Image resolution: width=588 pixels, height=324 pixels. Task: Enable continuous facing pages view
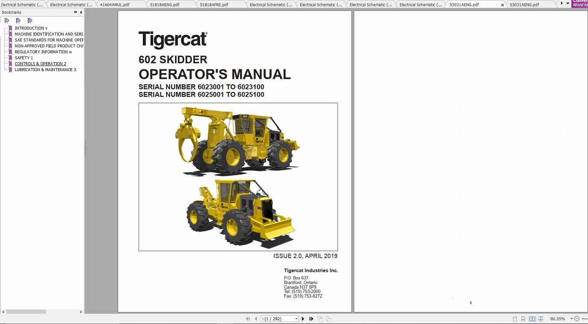click(x=541, y=318)
